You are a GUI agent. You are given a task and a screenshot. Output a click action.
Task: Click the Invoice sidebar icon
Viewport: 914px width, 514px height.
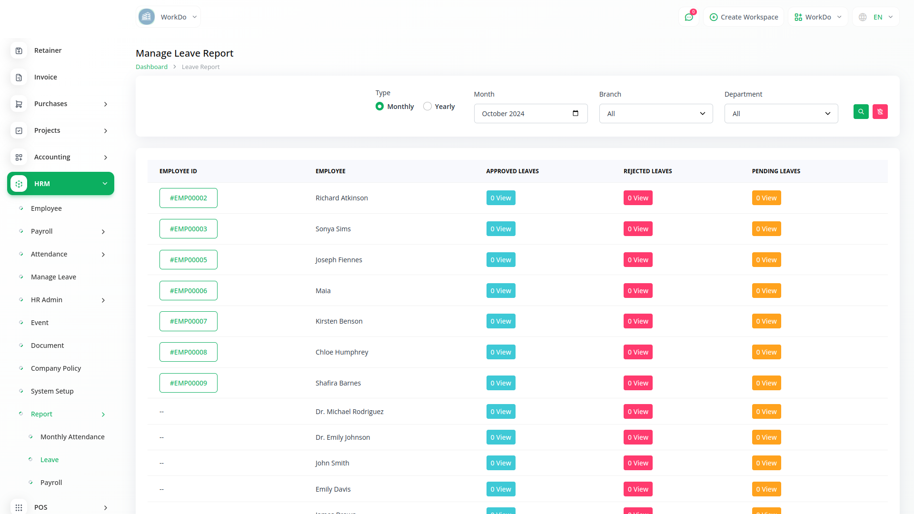[19, 77]
